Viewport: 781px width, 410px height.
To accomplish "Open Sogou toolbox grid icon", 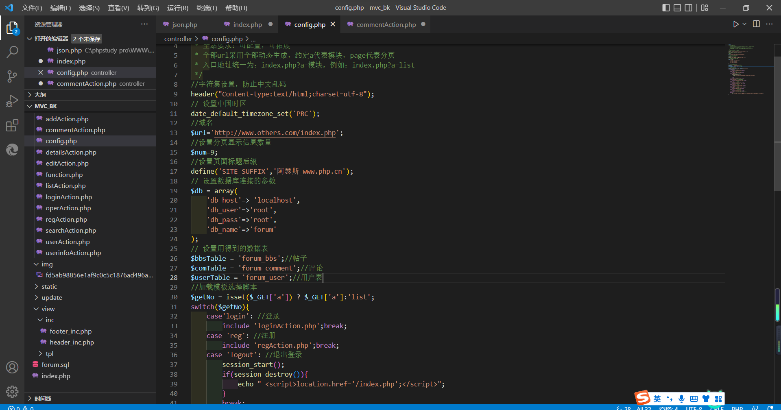I will click(x=718, y=399).
